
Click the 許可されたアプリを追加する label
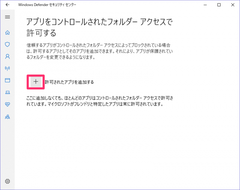69,82
